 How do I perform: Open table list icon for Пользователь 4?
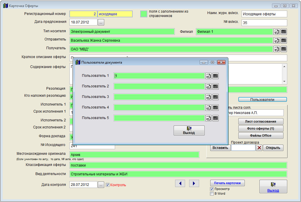(x=216, y=108)
